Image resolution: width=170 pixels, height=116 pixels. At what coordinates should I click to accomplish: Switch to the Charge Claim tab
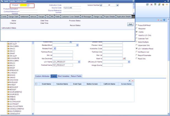pos(13,17)
